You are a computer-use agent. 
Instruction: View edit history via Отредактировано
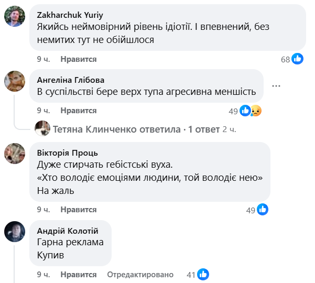pos(140,275)
